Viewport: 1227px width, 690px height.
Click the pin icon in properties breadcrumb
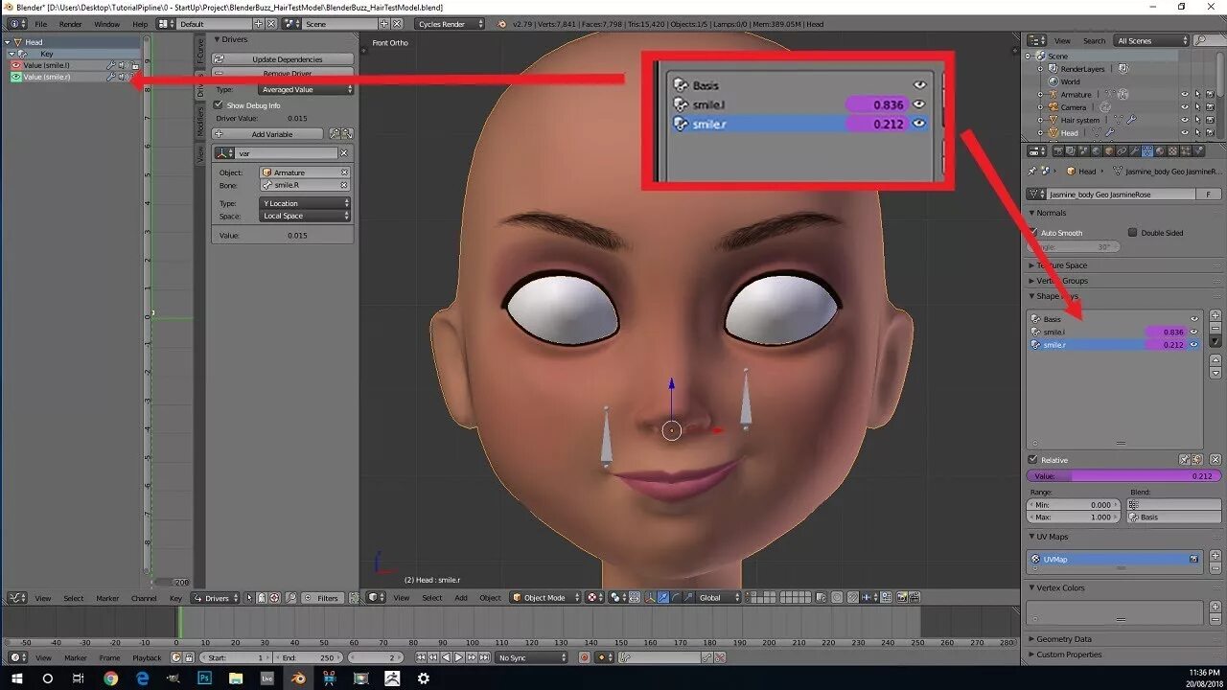tap(1032, 171)
